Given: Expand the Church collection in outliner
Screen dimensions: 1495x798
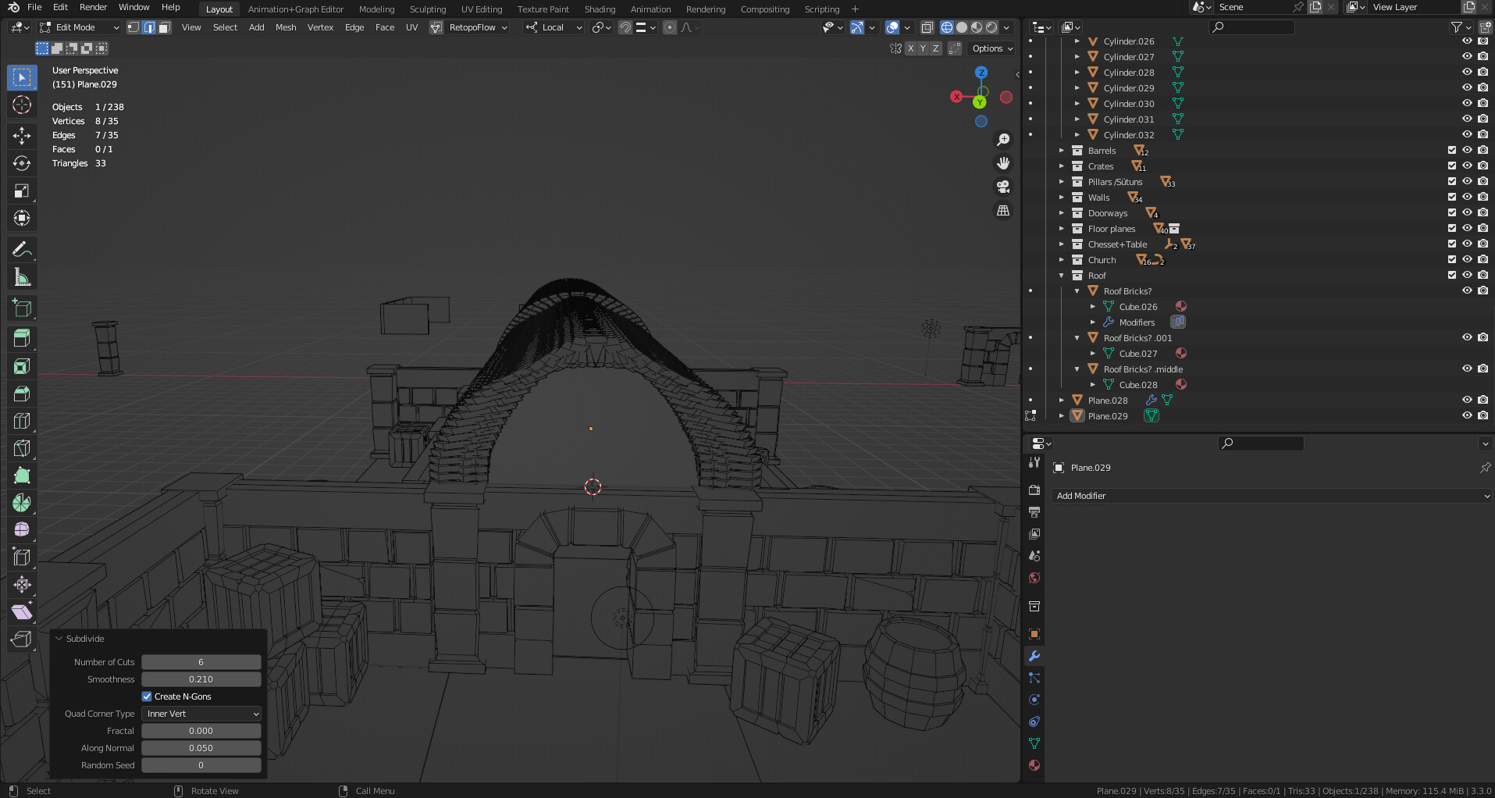Looking at the screenshot, I should (x=1062, y=260).
